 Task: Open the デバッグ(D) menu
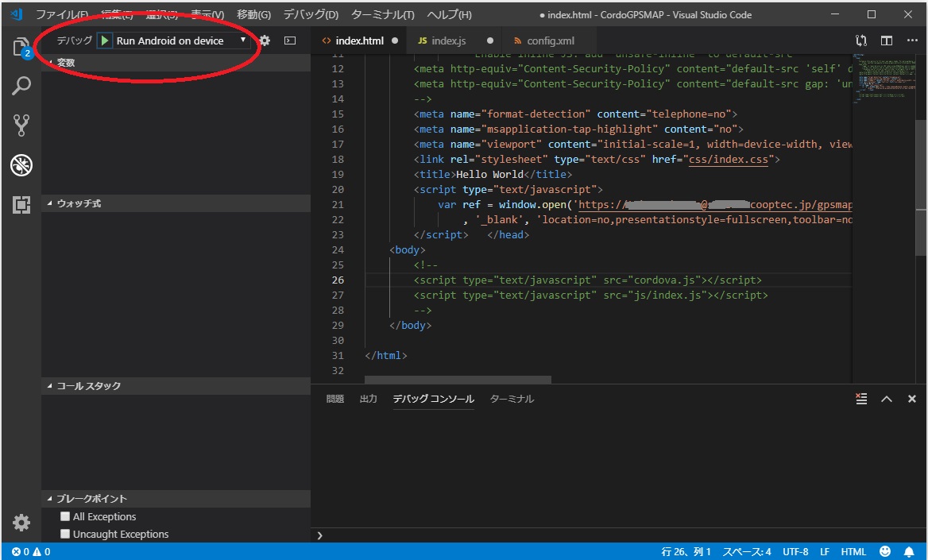[311, 14]
